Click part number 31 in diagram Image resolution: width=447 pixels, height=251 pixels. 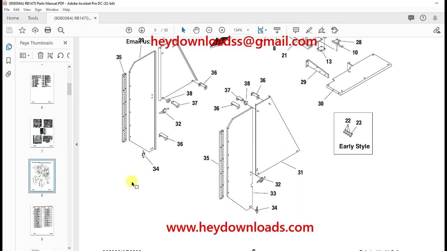300,172
